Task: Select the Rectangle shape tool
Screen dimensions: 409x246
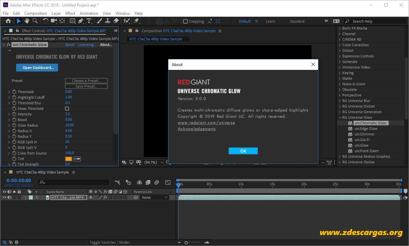Action: pyautogui.click(x=73, y=21)
